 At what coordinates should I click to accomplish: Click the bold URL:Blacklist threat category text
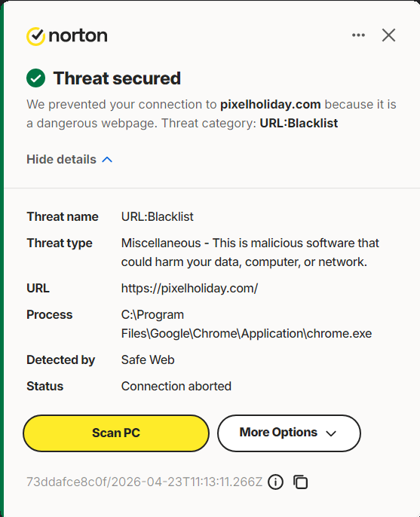[x=299, y=123]
